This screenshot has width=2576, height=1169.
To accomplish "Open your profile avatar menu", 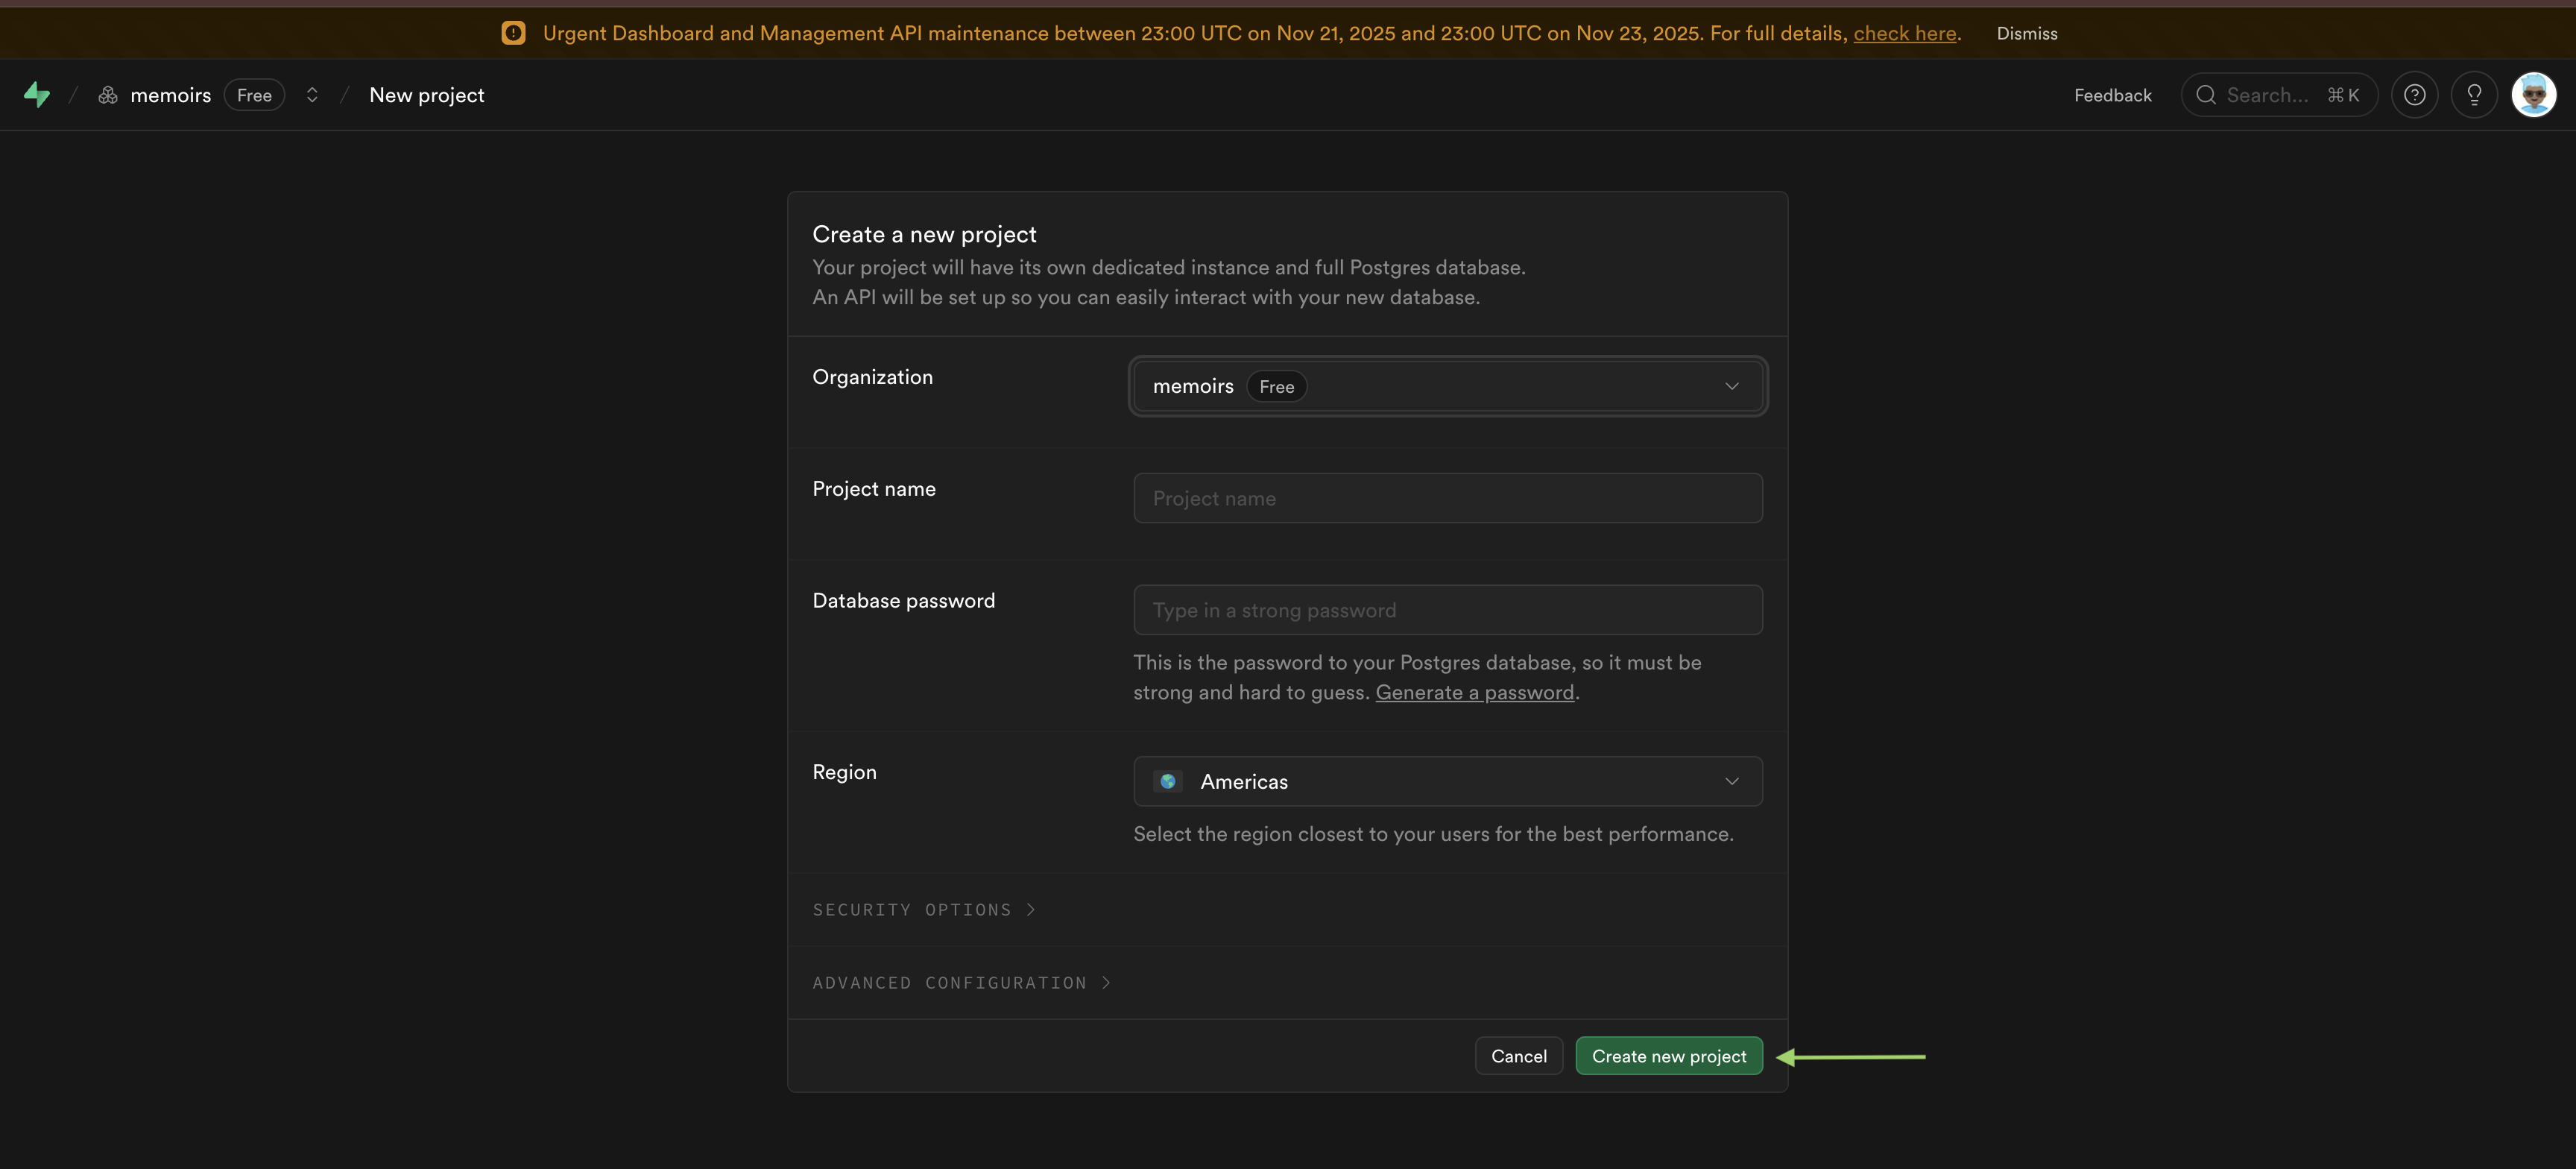I will click(2534, 94).
